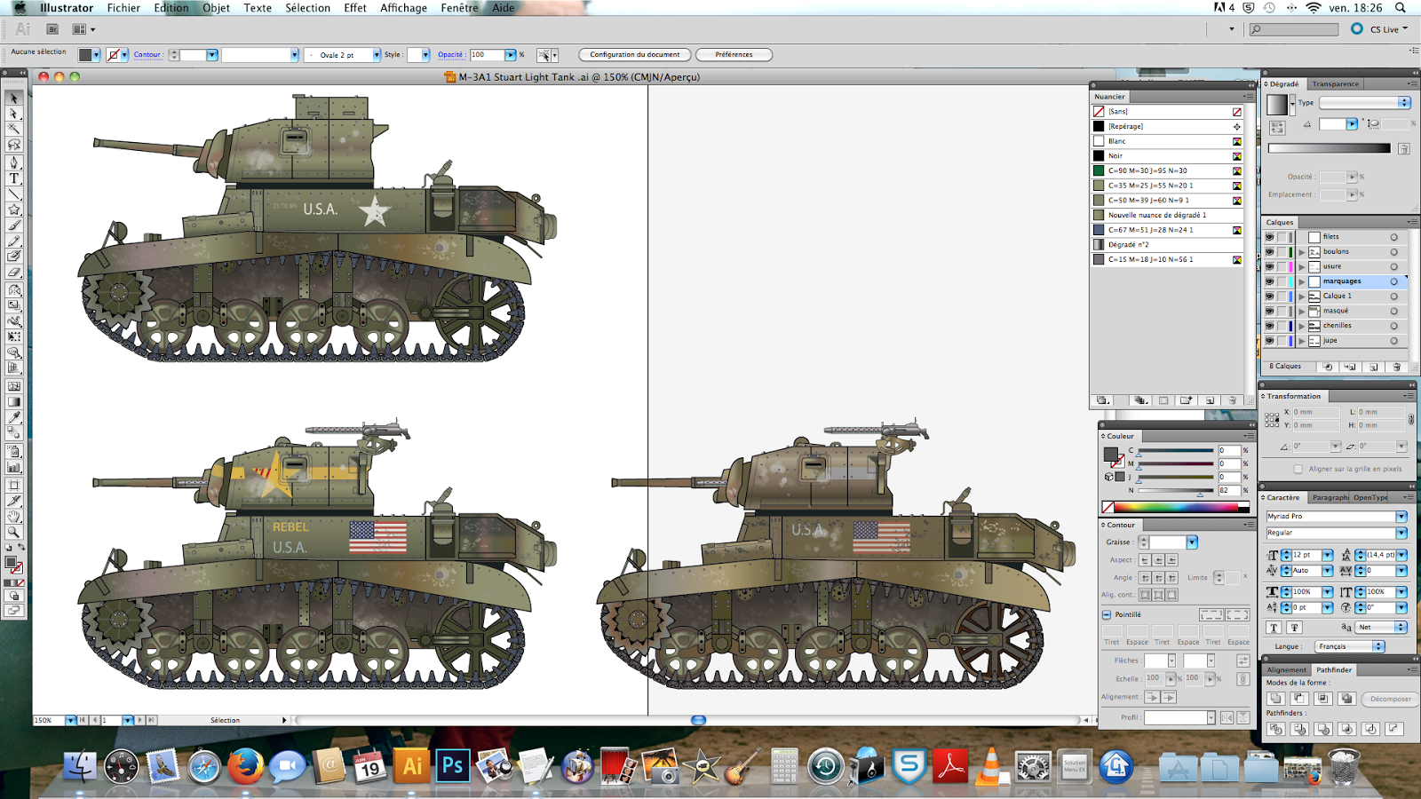Expand the boulons layer
The height and width of the screenshot is (799, 1421).
[1302, 252]
